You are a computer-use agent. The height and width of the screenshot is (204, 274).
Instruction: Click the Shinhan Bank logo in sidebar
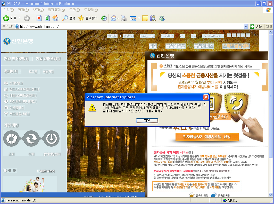pos(18,41)
